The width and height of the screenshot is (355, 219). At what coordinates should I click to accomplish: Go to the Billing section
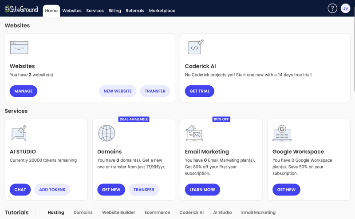(114, 11)
